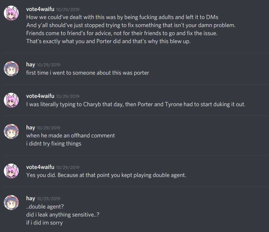Screen dimensions: 269x232
Task: Open the hay username above the 'first time' message
Action: point(31,65)
